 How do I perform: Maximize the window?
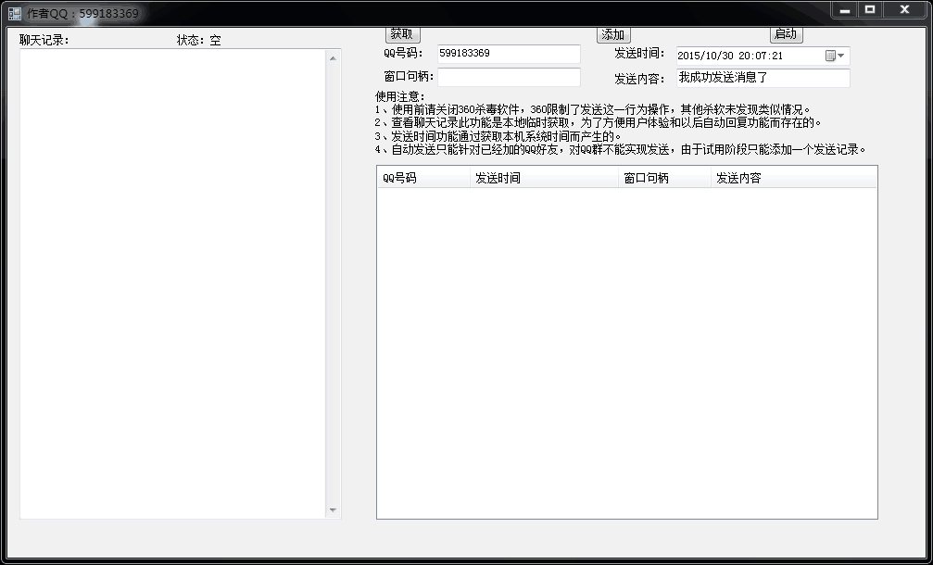point(870,9)
